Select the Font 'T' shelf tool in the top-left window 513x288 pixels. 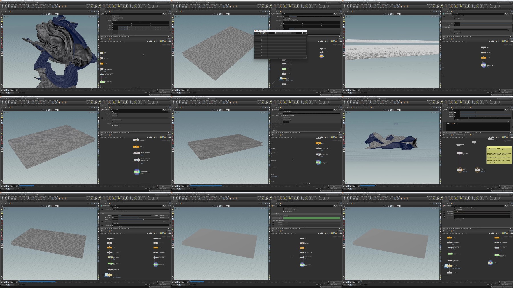[x=44, y=6]
